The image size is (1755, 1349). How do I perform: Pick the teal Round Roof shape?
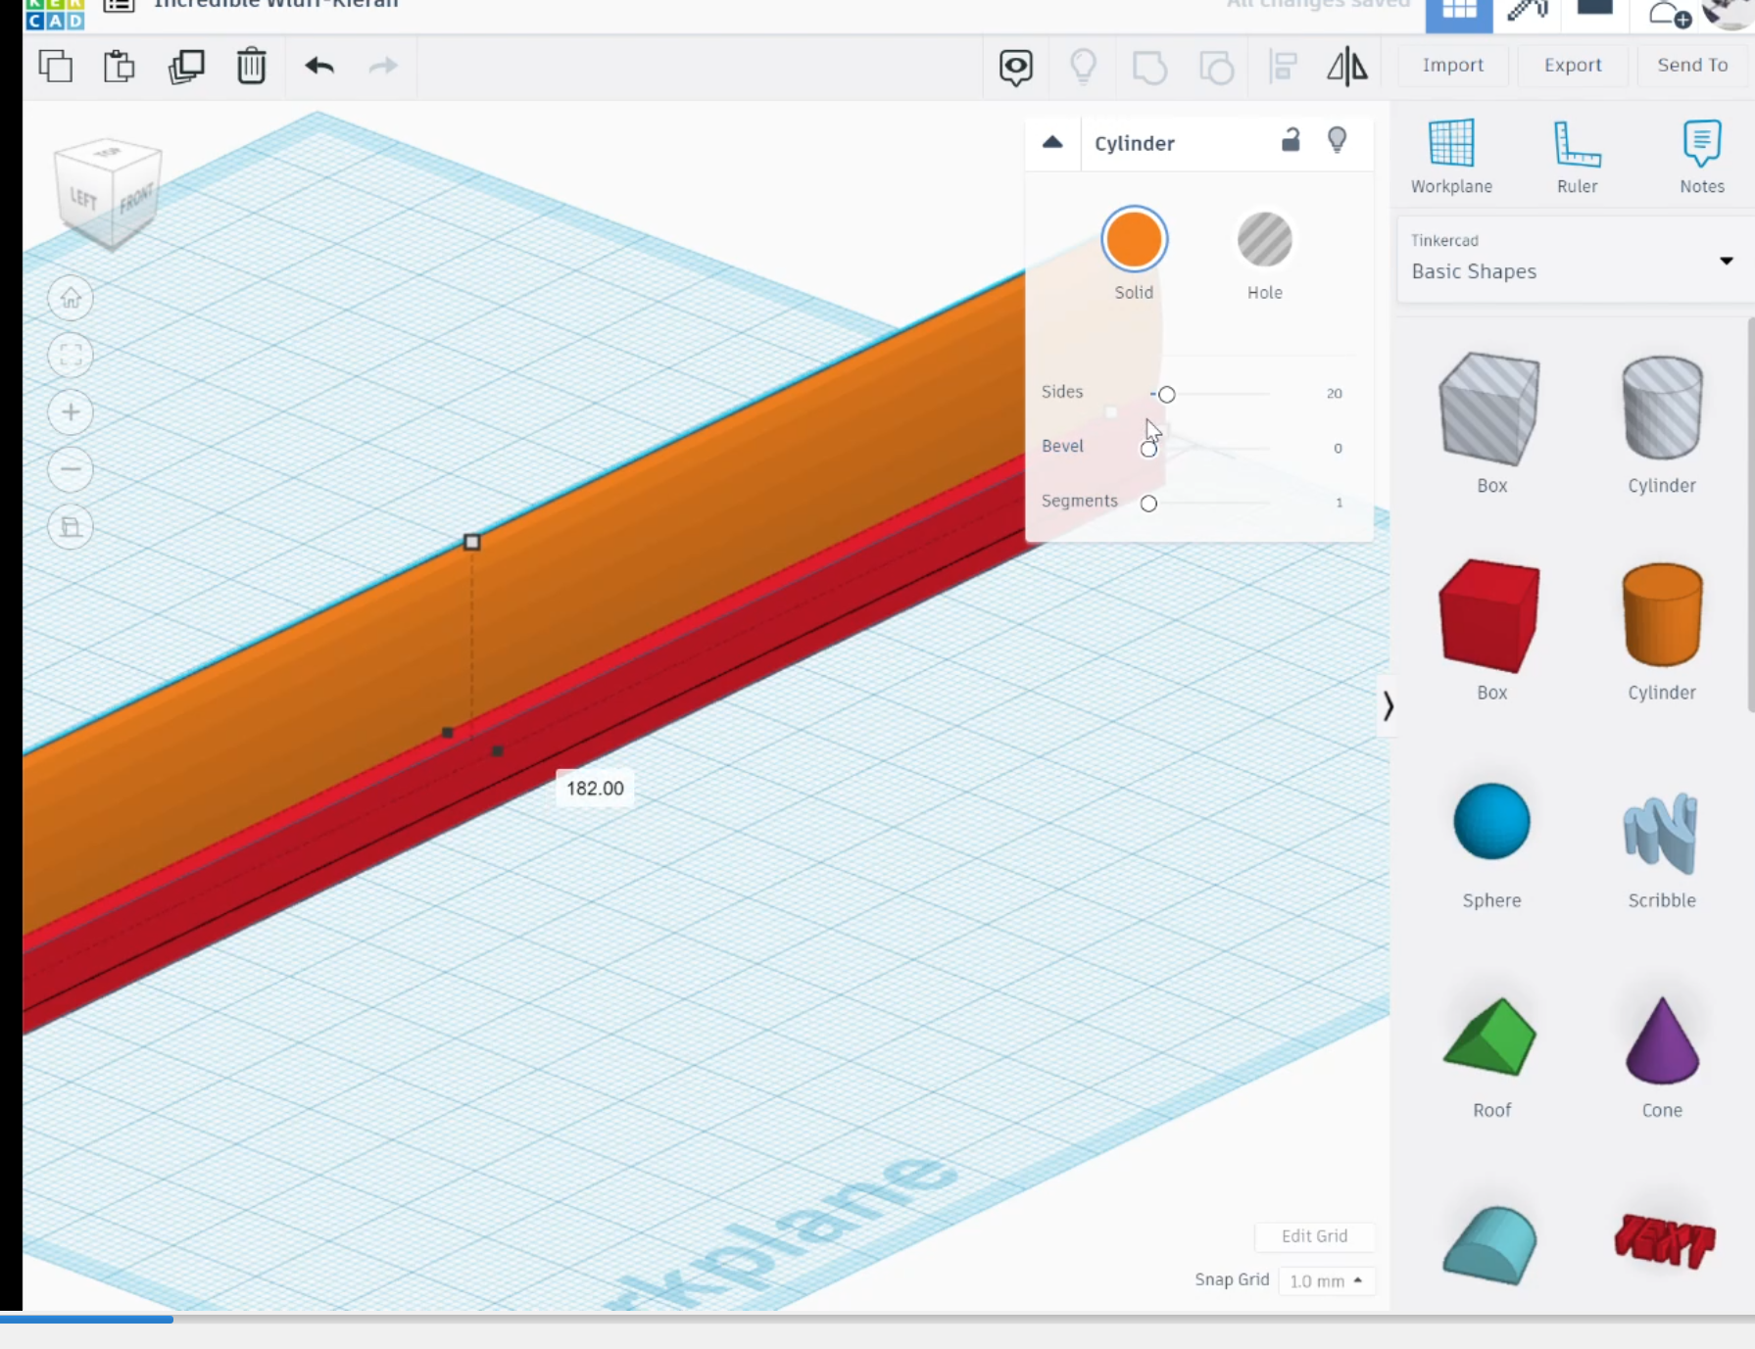[1489, 1245]
